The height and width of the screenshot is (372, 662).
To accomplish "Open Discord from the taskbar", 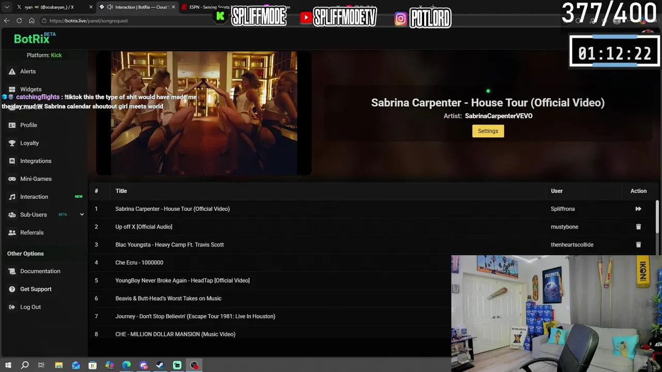I will tap(143, 365).
